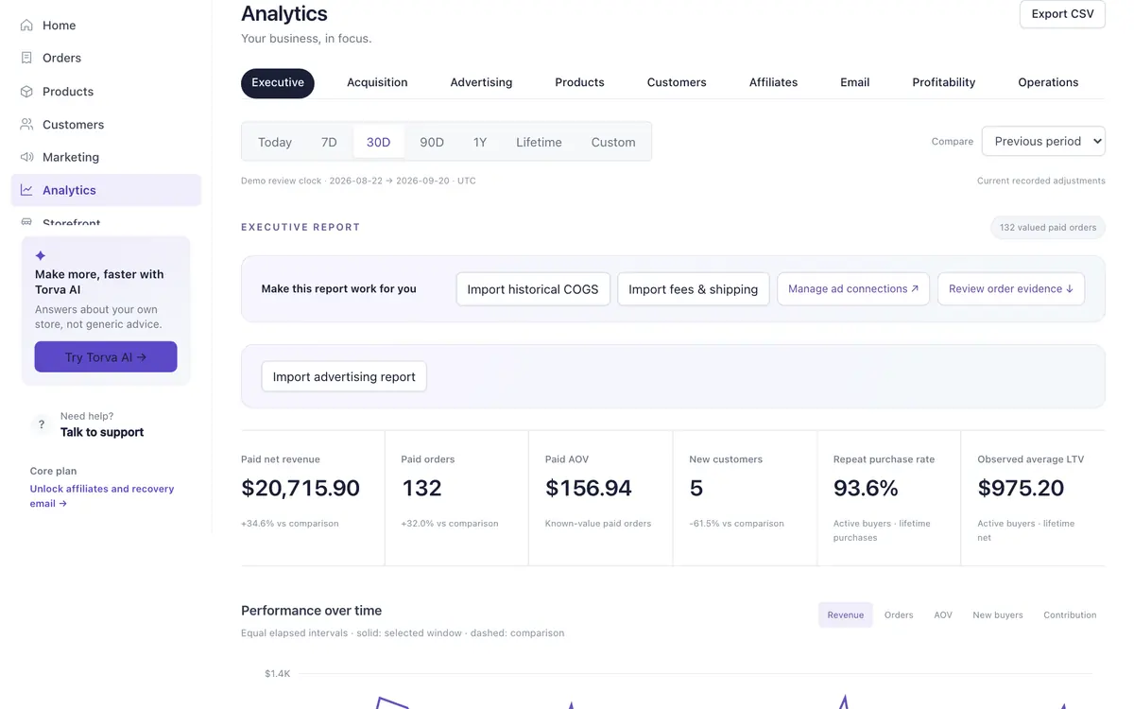Click the -61.5% vs comparison text

click(x=736, y=524)
